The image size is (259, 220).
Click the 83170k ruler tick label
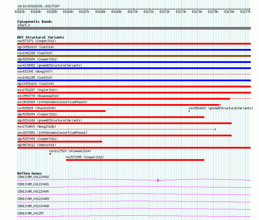coord(133,12)
